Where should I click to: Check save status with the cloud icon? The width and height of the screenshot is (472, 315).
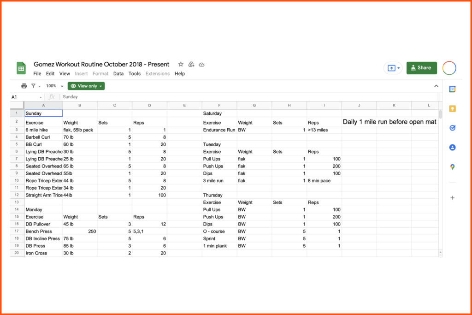tap(201, 65)
